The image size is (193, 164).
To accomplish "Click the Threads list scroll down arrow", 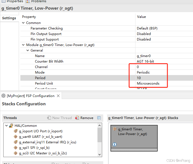I will click(100, 155).
